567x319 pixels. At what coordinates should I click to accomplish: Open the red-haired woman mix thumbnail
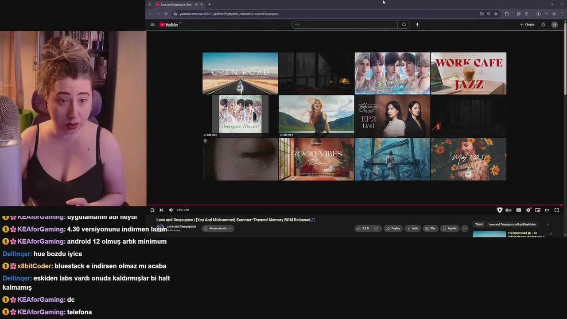(316, 116)
